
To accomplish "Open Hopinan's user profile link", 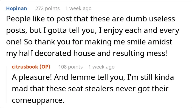I will click(x=16, y=8).
